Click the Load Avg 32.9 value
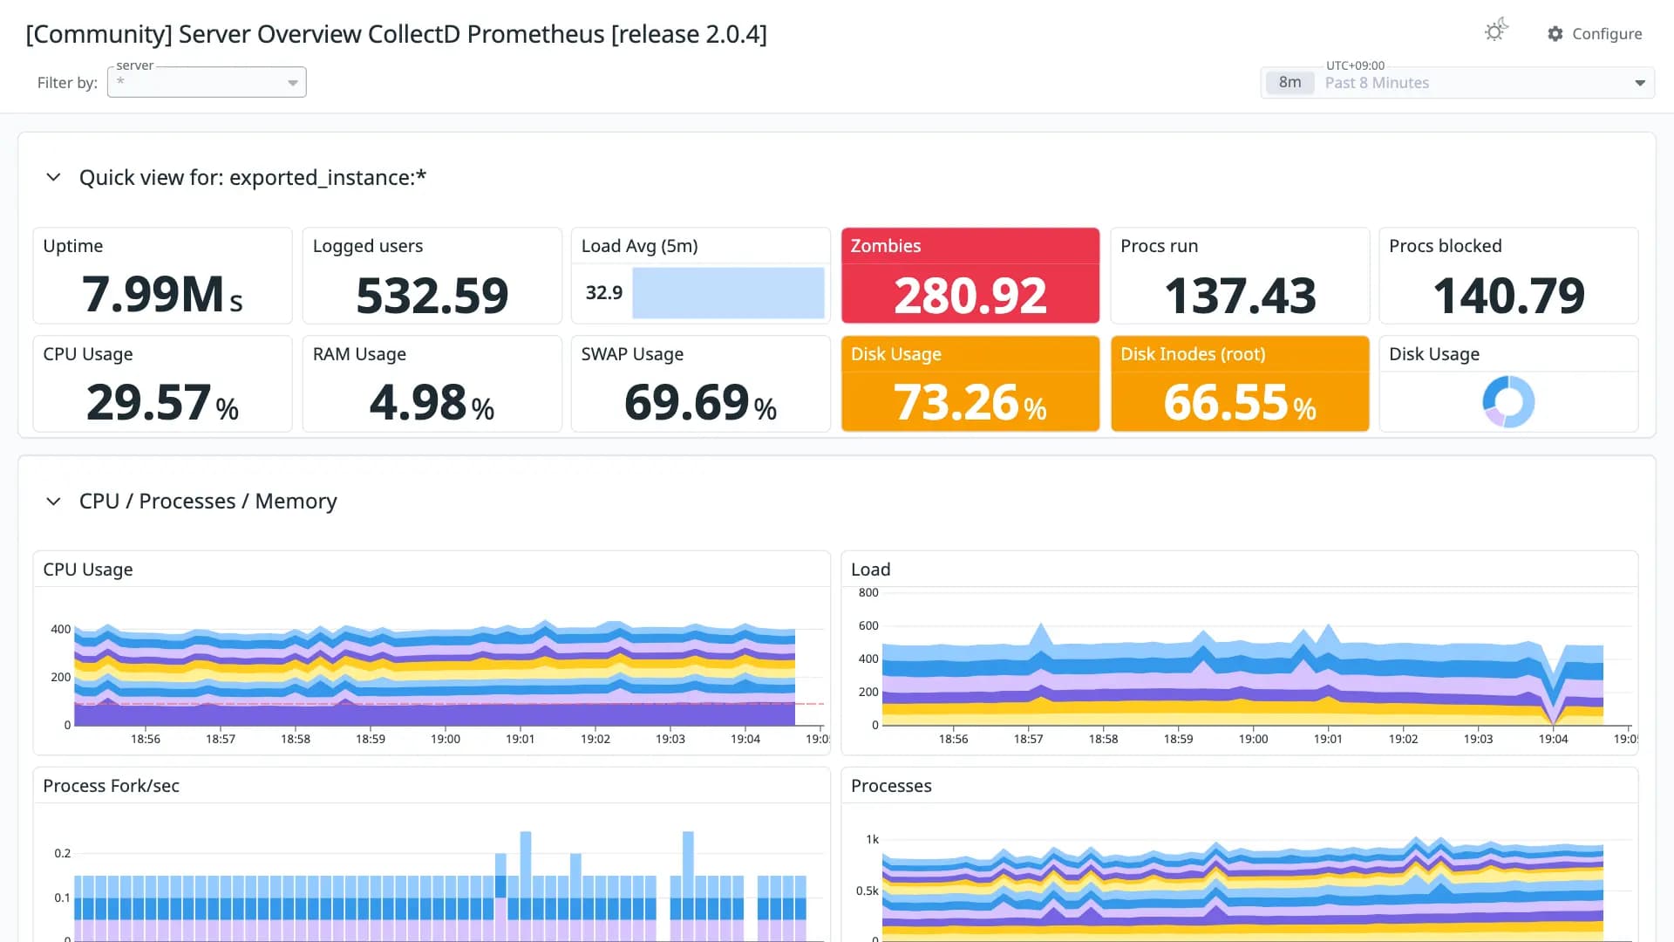 click(x=603, y=293)
